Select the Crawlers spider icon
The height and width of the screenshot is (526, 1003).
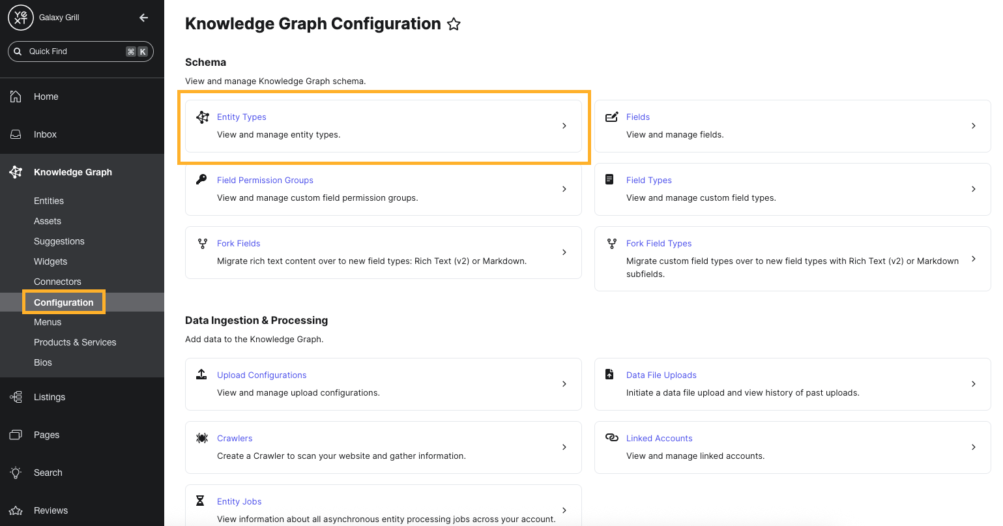[x=202, y=437]
